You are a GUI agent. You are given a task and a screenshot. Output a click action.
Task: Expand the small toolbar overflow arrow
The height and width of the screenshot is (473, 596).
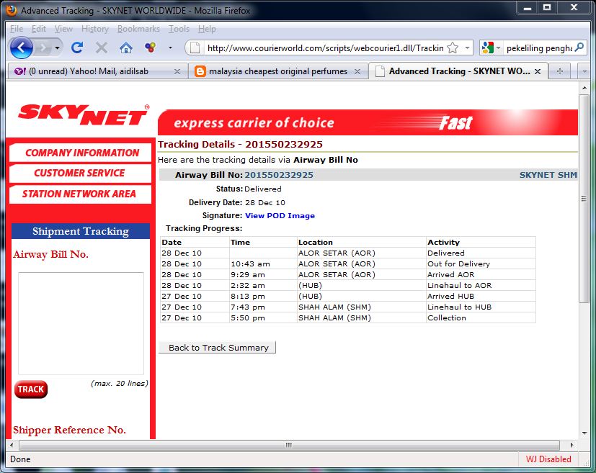(x=170, y=48)
